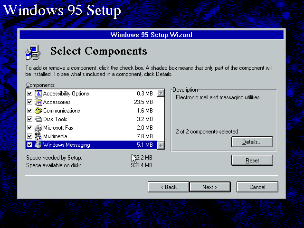The width and height of the screenshot is (304, 228).
Task: Click the Windows Messaging globe icon
Action: click(38, 145)
